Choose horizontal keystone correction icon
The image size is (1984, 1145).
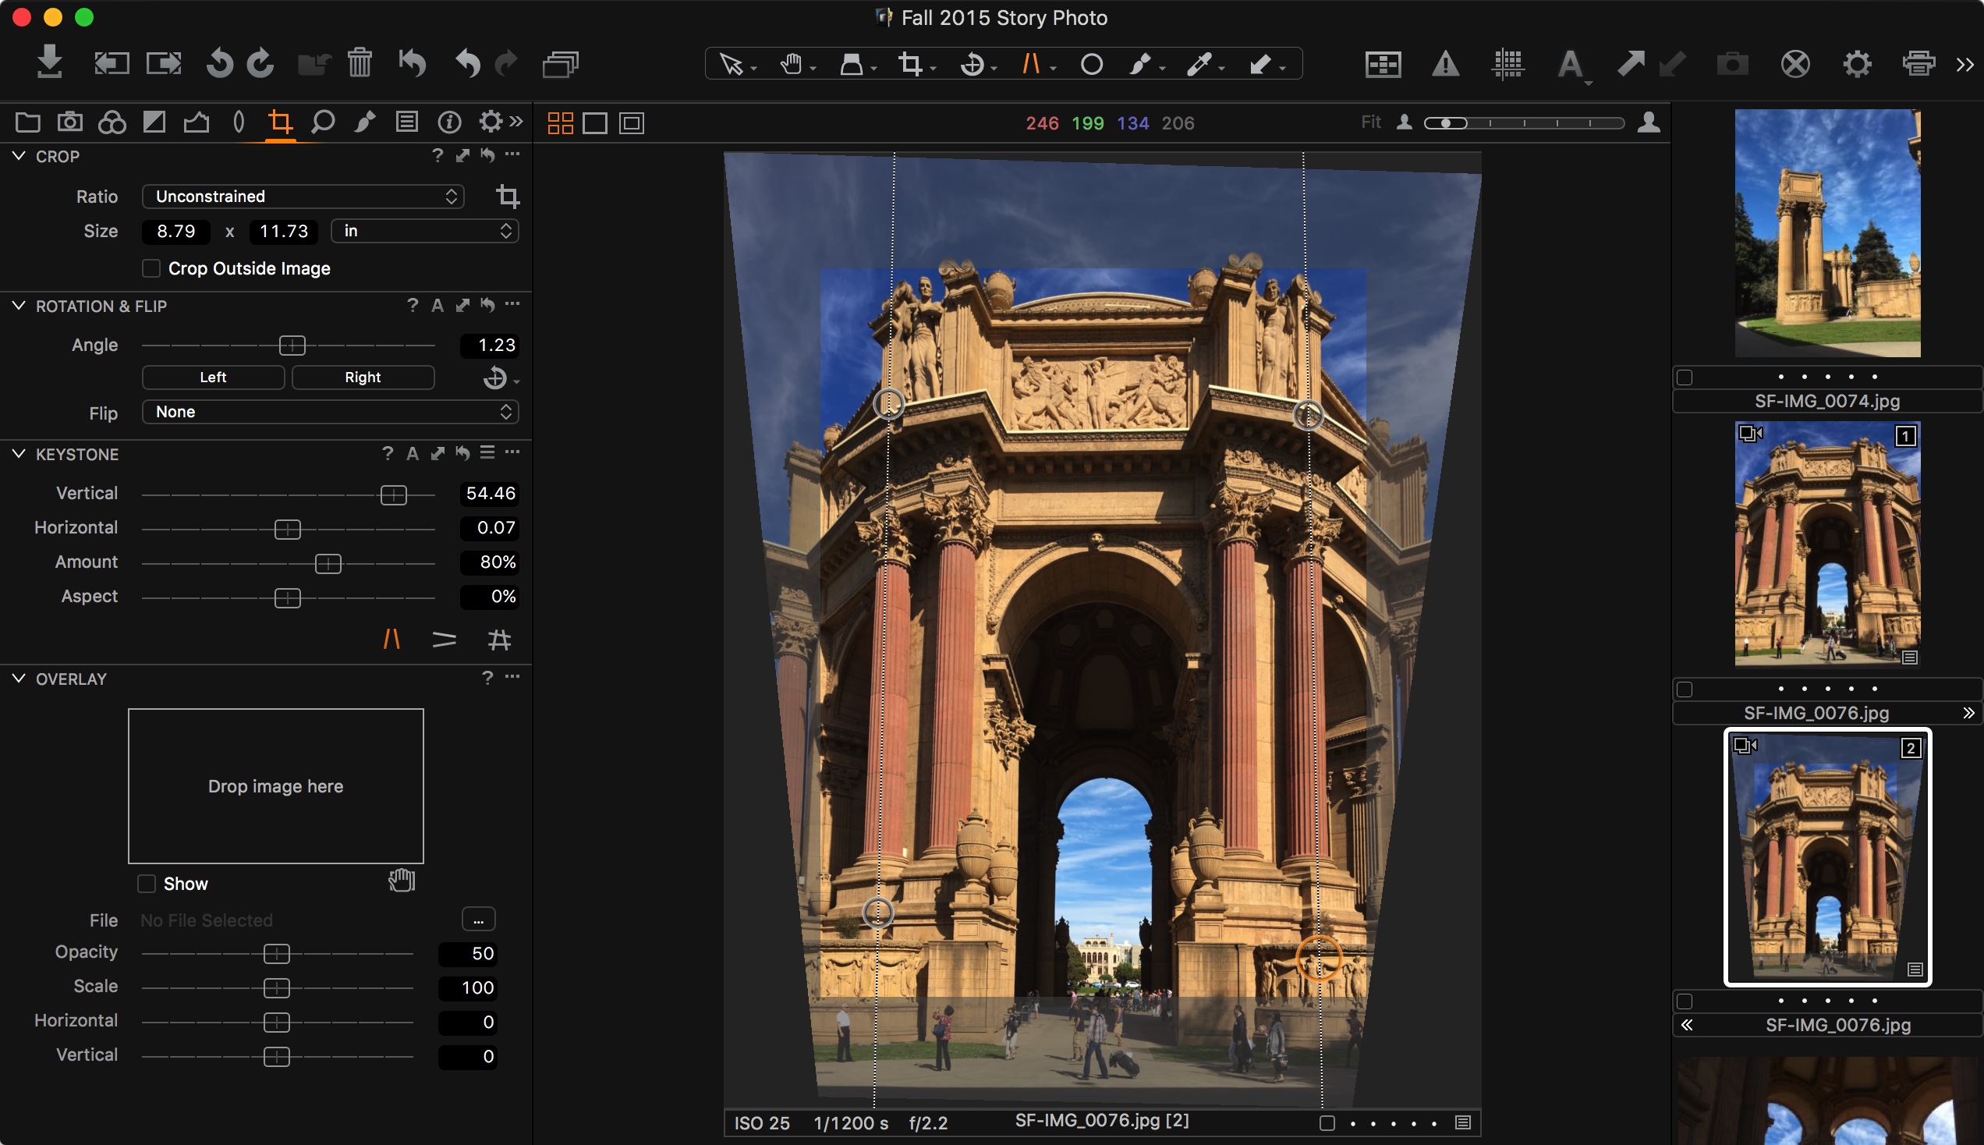pos(444,640)
